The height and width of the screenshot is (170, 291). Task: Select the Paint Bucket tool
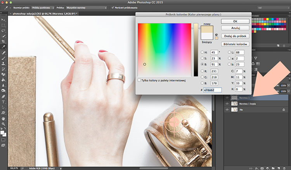click(x=3, y=80)
